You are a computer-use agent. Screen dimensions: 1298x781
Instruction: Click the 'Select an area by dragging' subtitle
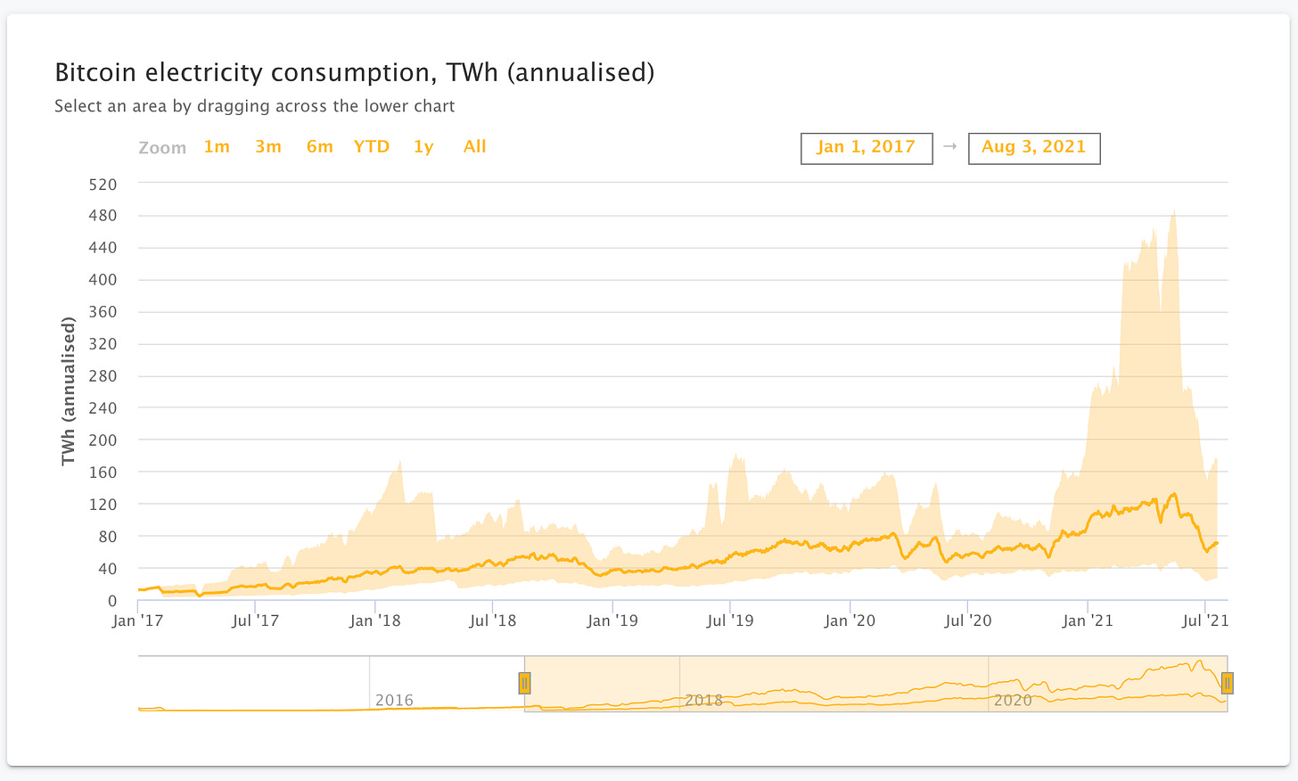[x=255, y=106]
